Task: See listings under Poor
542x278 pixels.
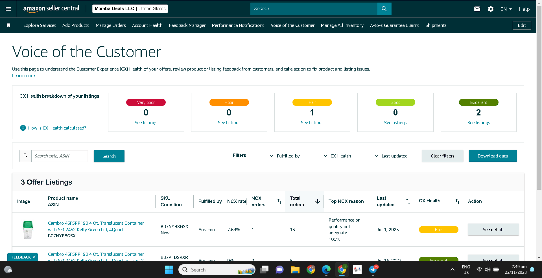Action: pyautogui.click(x=229, y=123)
